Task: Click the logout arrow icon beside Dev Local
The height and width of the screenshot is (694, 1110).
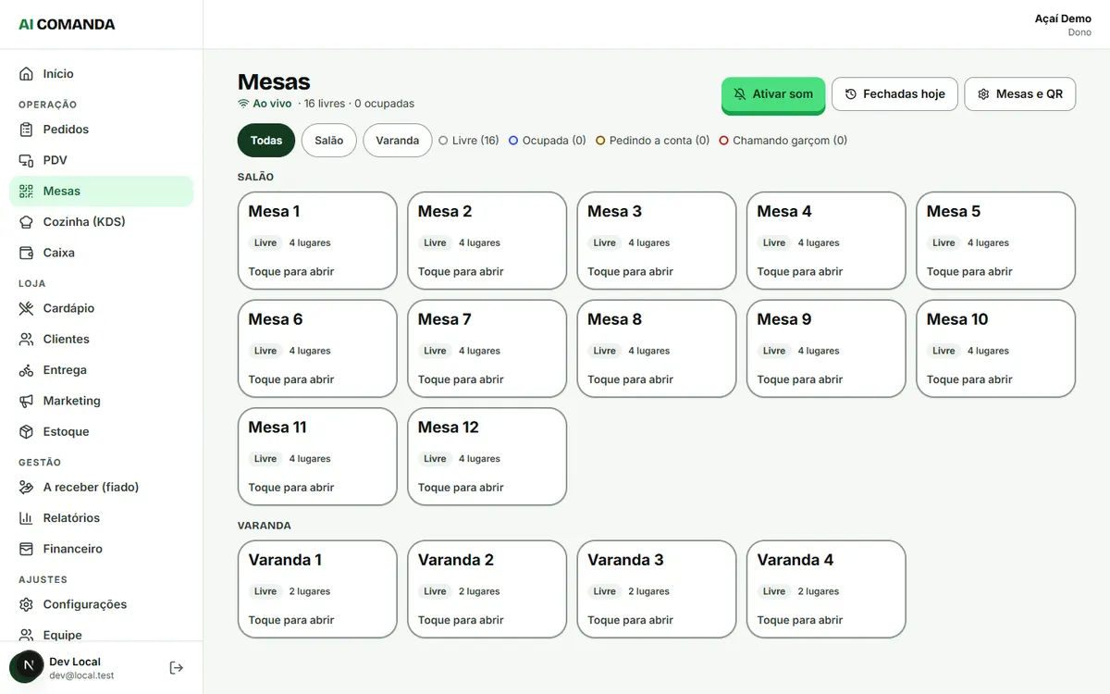Action: 177,667
